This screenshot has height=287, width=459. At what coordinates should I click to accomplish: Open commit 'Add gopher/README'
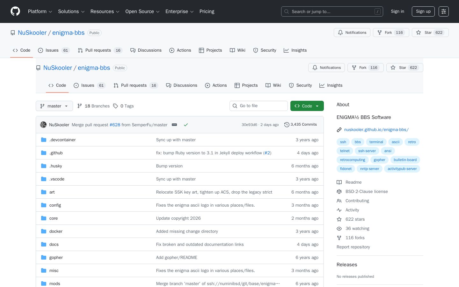coord(177,257)
